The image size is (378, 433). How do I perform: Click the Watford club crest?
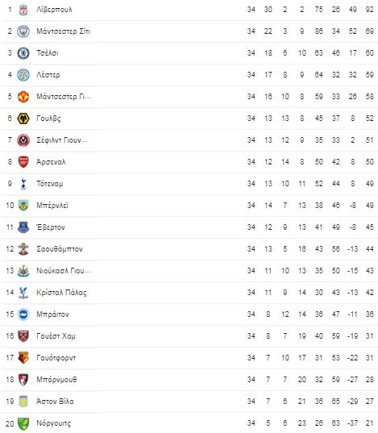(x=23, y=358)
